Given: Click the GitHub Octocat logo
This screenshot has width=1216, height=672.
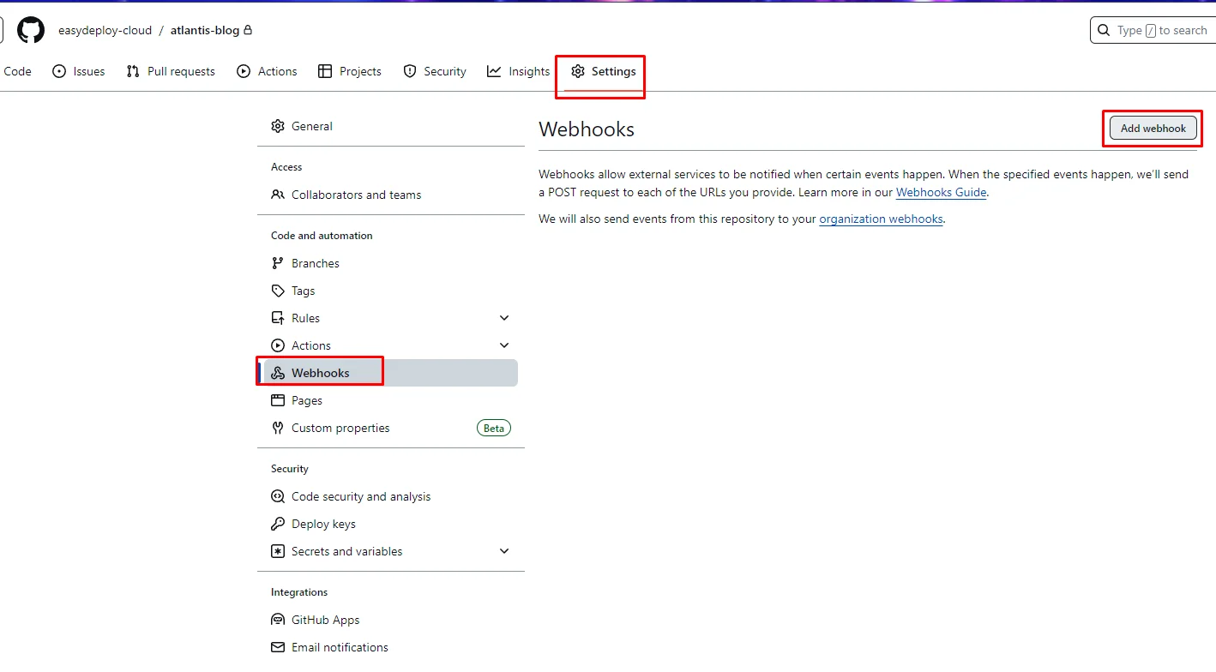Looking at the screenshot, I should point(31,30).
